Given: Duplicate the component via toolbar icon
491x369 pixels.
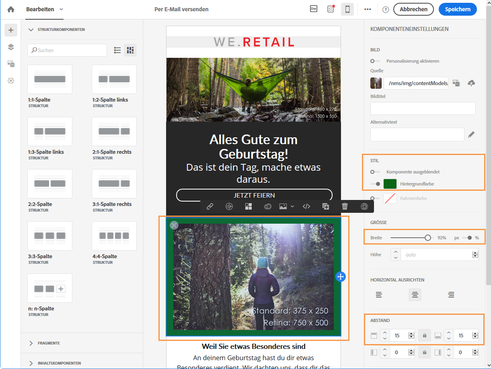Looking at the screenshot, I should click(326, 206).
